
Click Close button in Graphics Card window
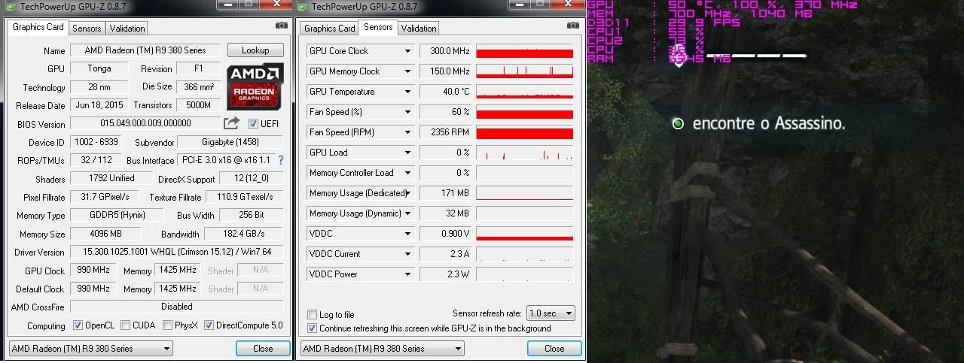[263, 349]
